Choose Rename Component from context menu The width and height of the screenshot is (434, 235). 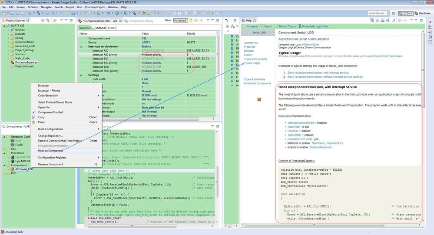point(66,164)
